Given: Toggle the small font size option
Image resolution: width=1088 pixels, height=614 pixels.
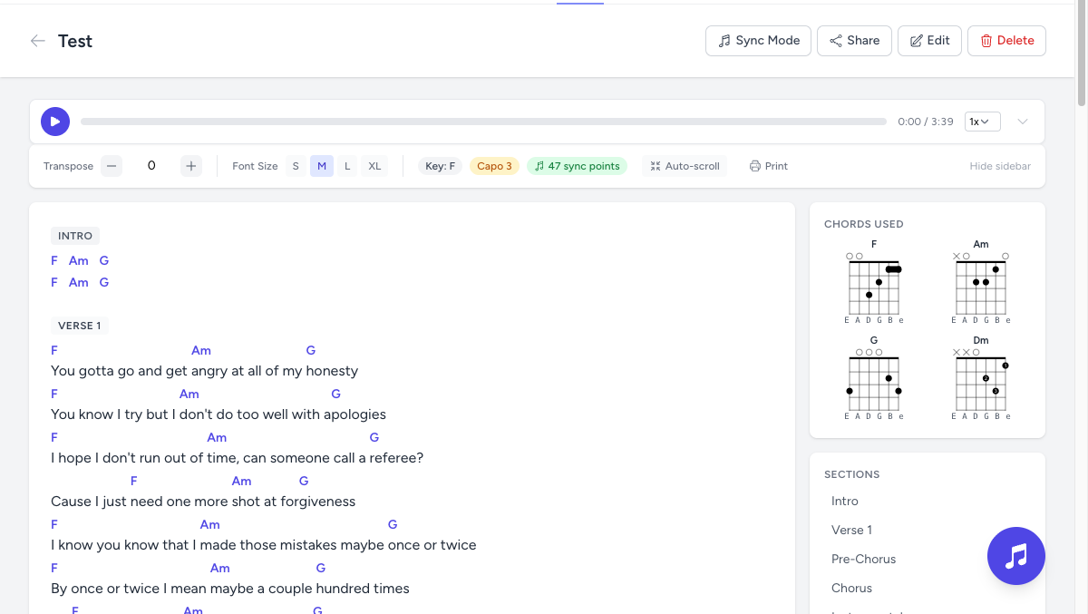Looking at the screenshot, I should [296, 166].
